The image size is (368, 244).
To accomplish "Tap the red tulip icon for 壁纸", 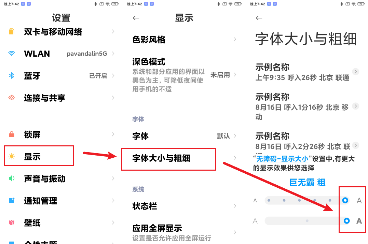I will click(x=12, y=223).
